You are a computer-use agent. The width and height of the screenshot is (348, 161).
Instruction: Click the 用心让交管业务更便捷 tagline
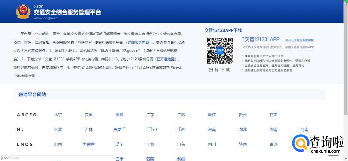300,40
